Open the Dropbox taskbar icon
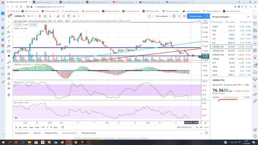The image size is (258, 145). [x=49, y=142]
